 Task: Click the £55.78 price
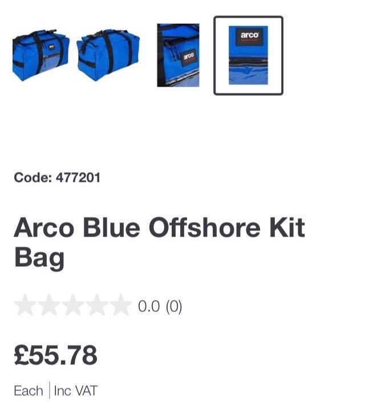point(56,355)
